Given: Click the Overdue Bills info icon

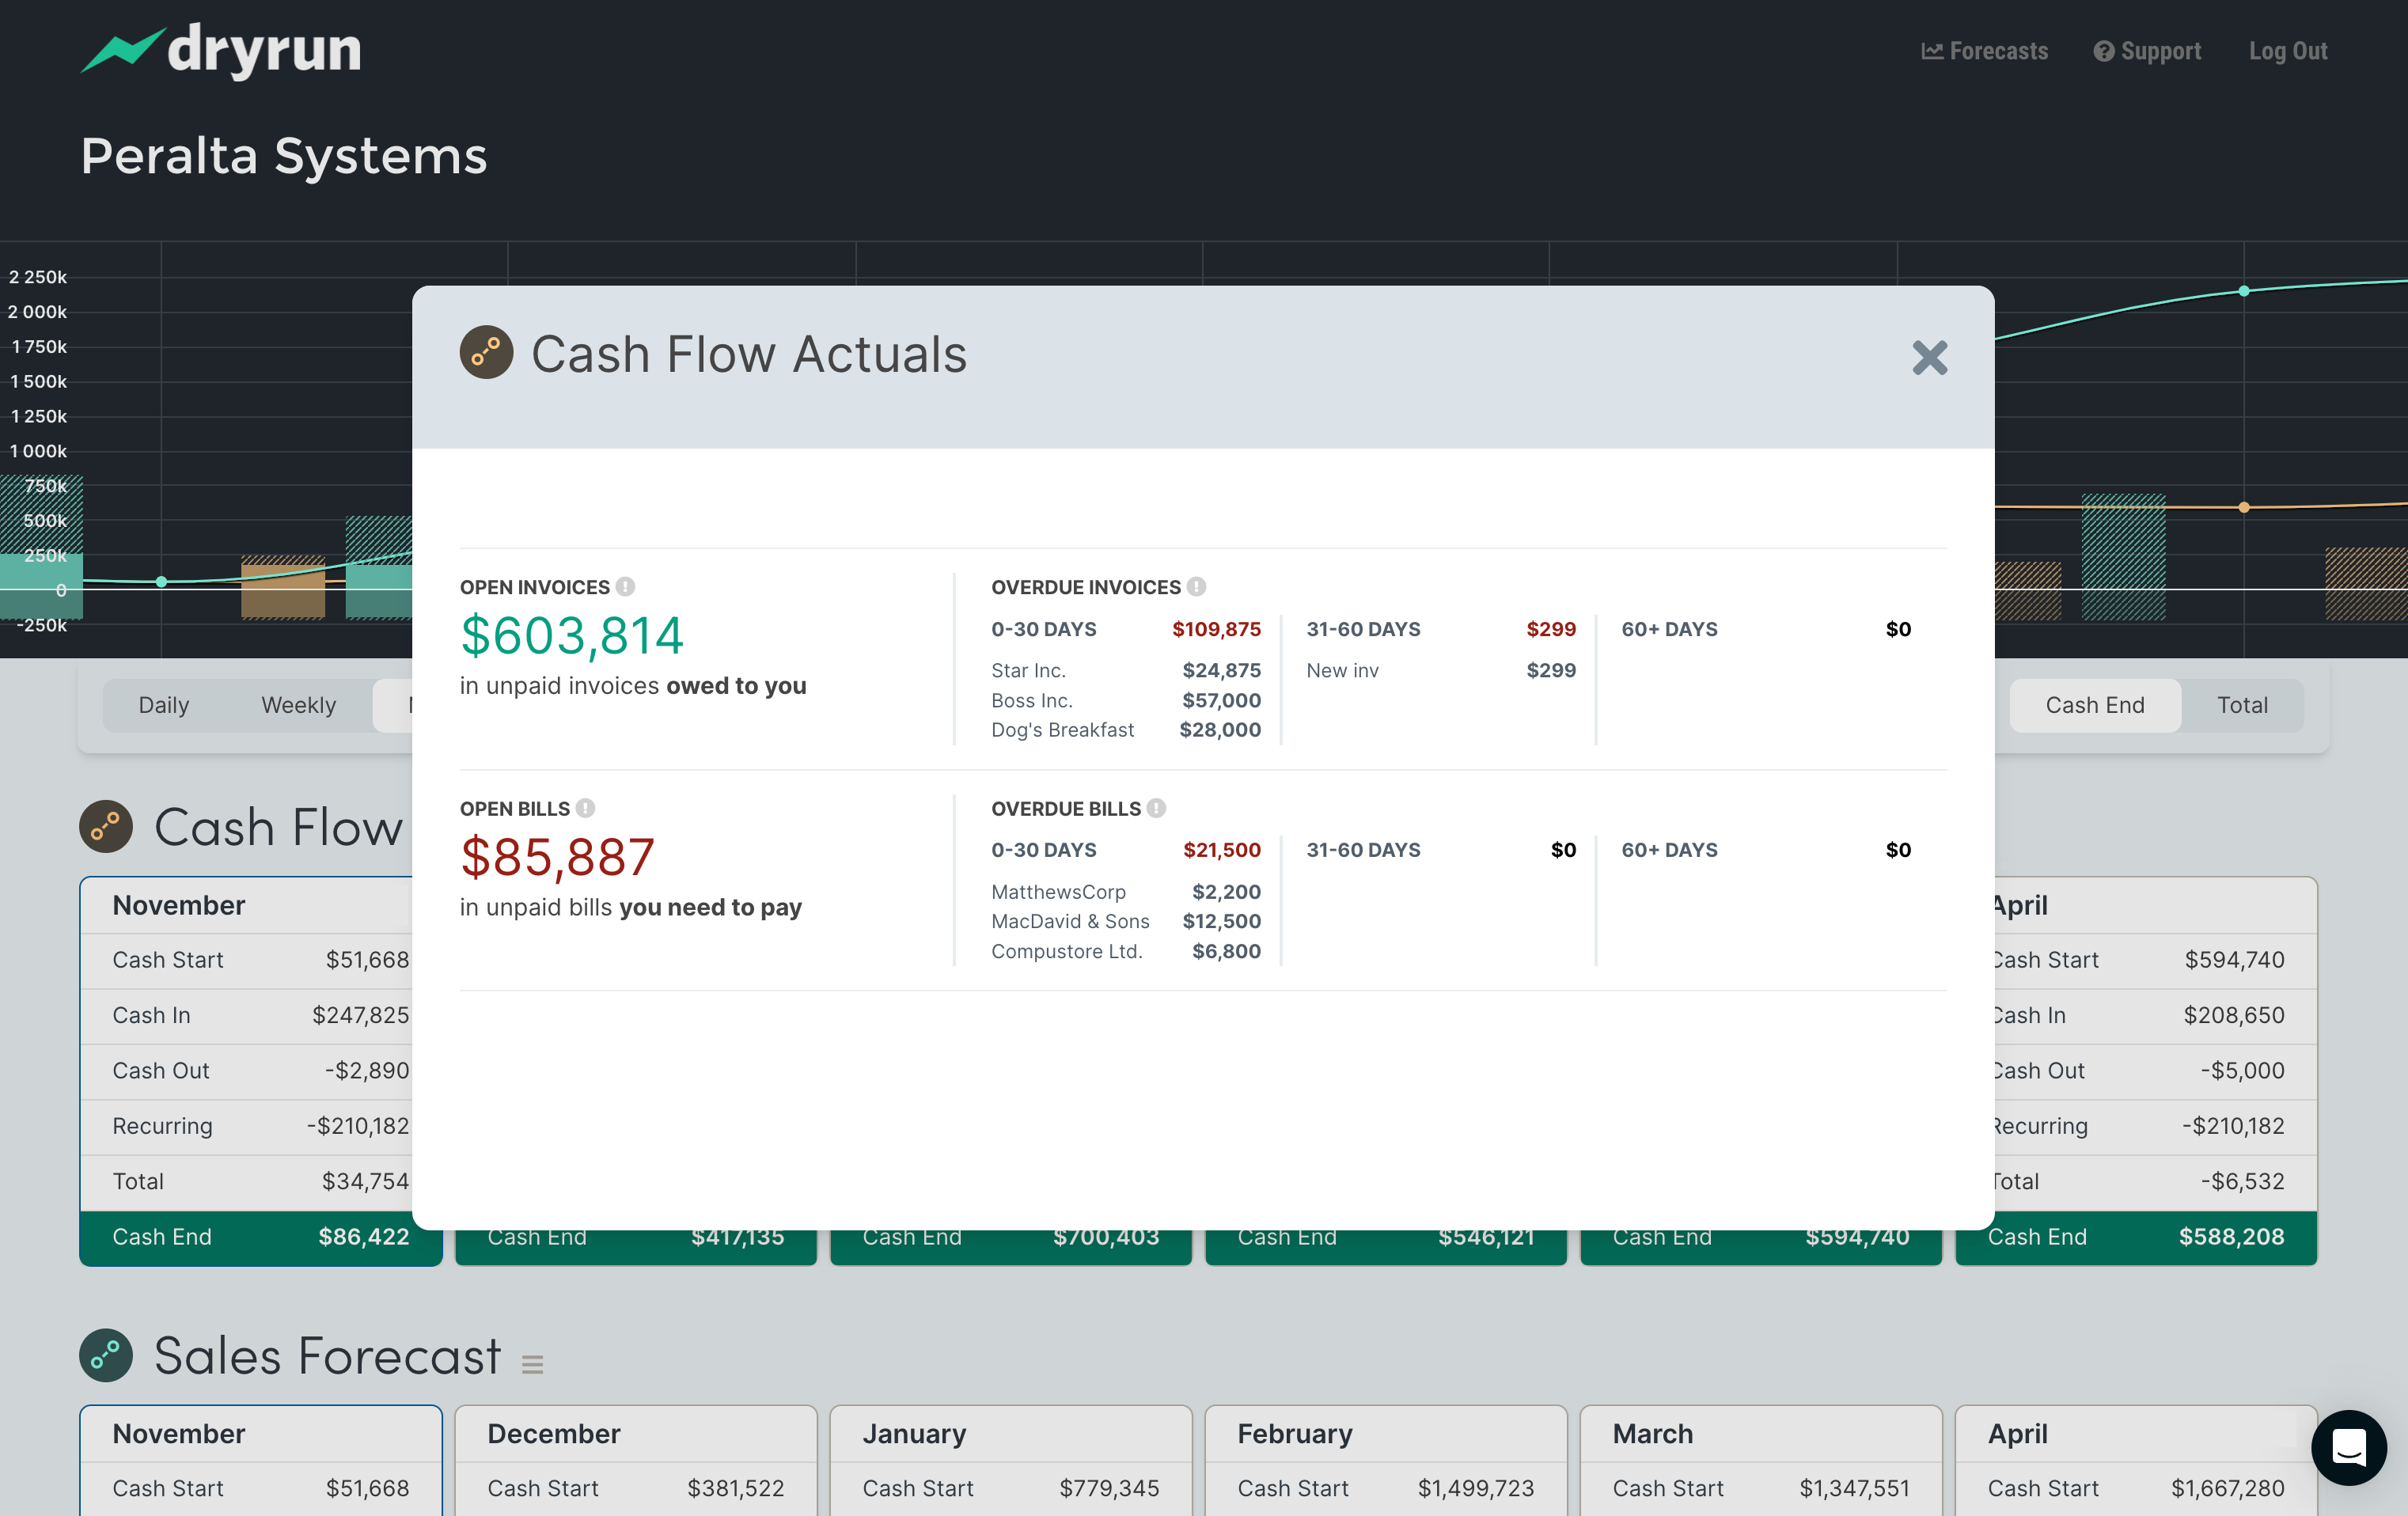Looking at the screenshot, I should point(1156,808).
